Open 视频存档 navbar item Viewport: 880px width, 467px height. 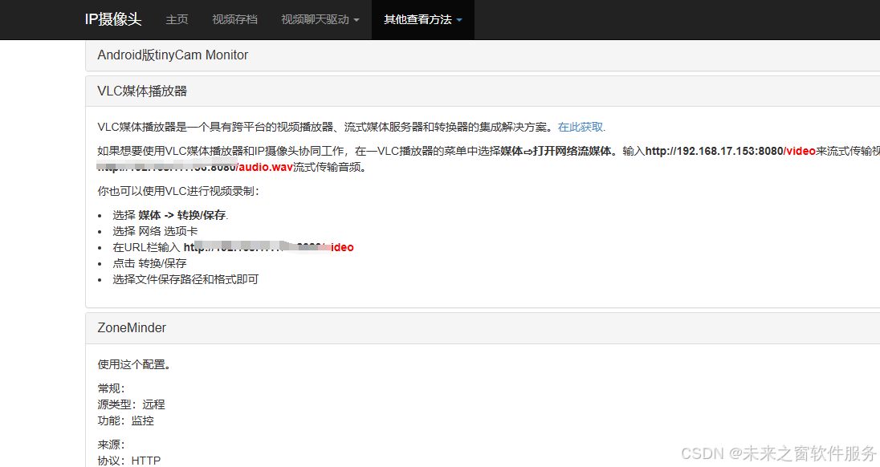tap(234, 19)
